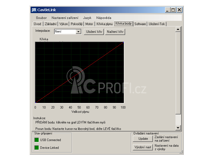Switch to the Základní tab
Viewport: 213px width, 160px height.
[x=51, y=24]
